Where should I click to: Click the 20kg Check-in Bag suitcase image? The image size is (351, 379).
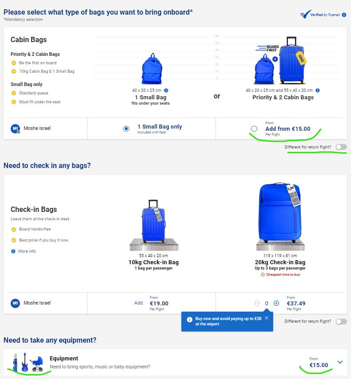[x=280, y=213]
